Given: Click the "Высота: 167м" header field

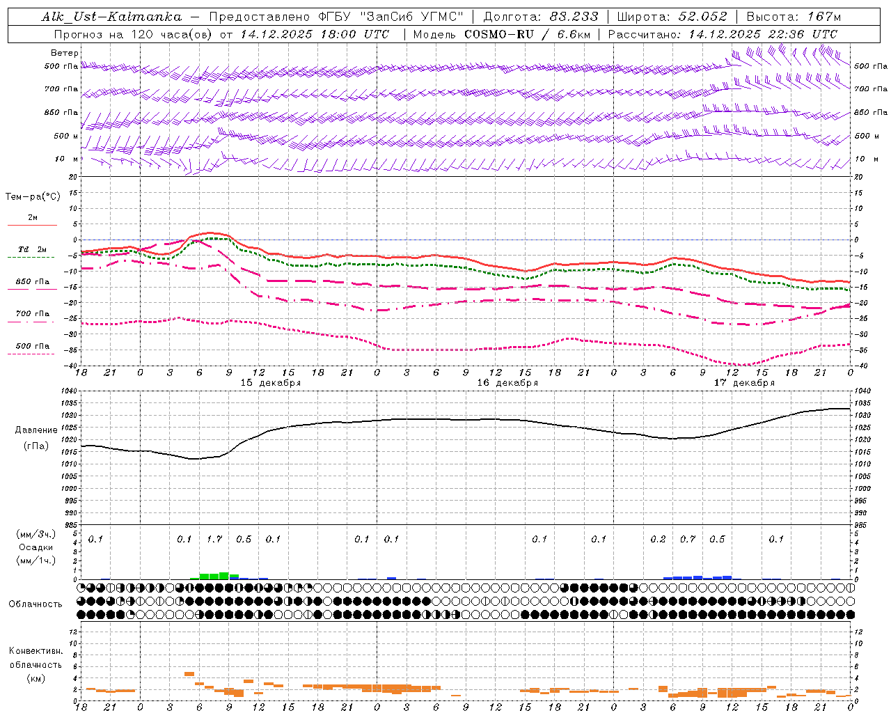Looking at the screenshot, I should [x=794, y=17].
